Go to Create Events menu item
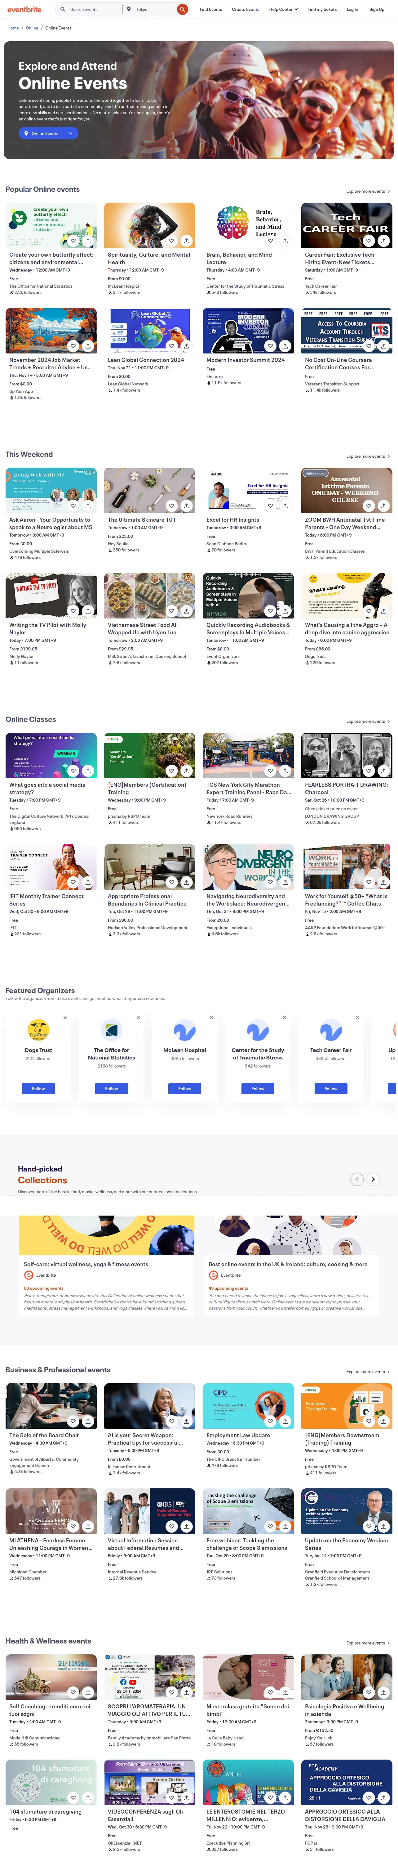Viewport: 398px width, 1862px height. [245, 9]
